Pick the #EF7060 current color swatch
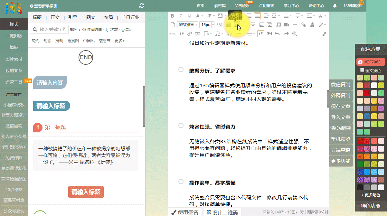This screenshot has height=216, width=387. [371, 62]
